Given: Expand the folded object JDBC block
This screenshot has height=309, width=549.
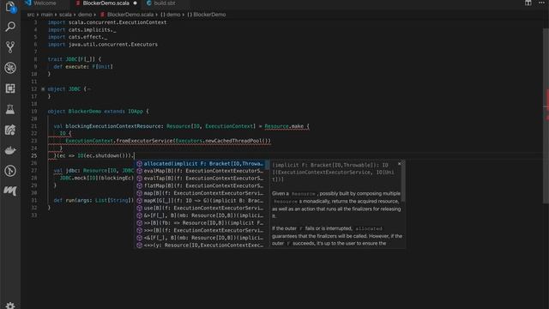Looking at the screenshot, I should [x=43, y=89].
